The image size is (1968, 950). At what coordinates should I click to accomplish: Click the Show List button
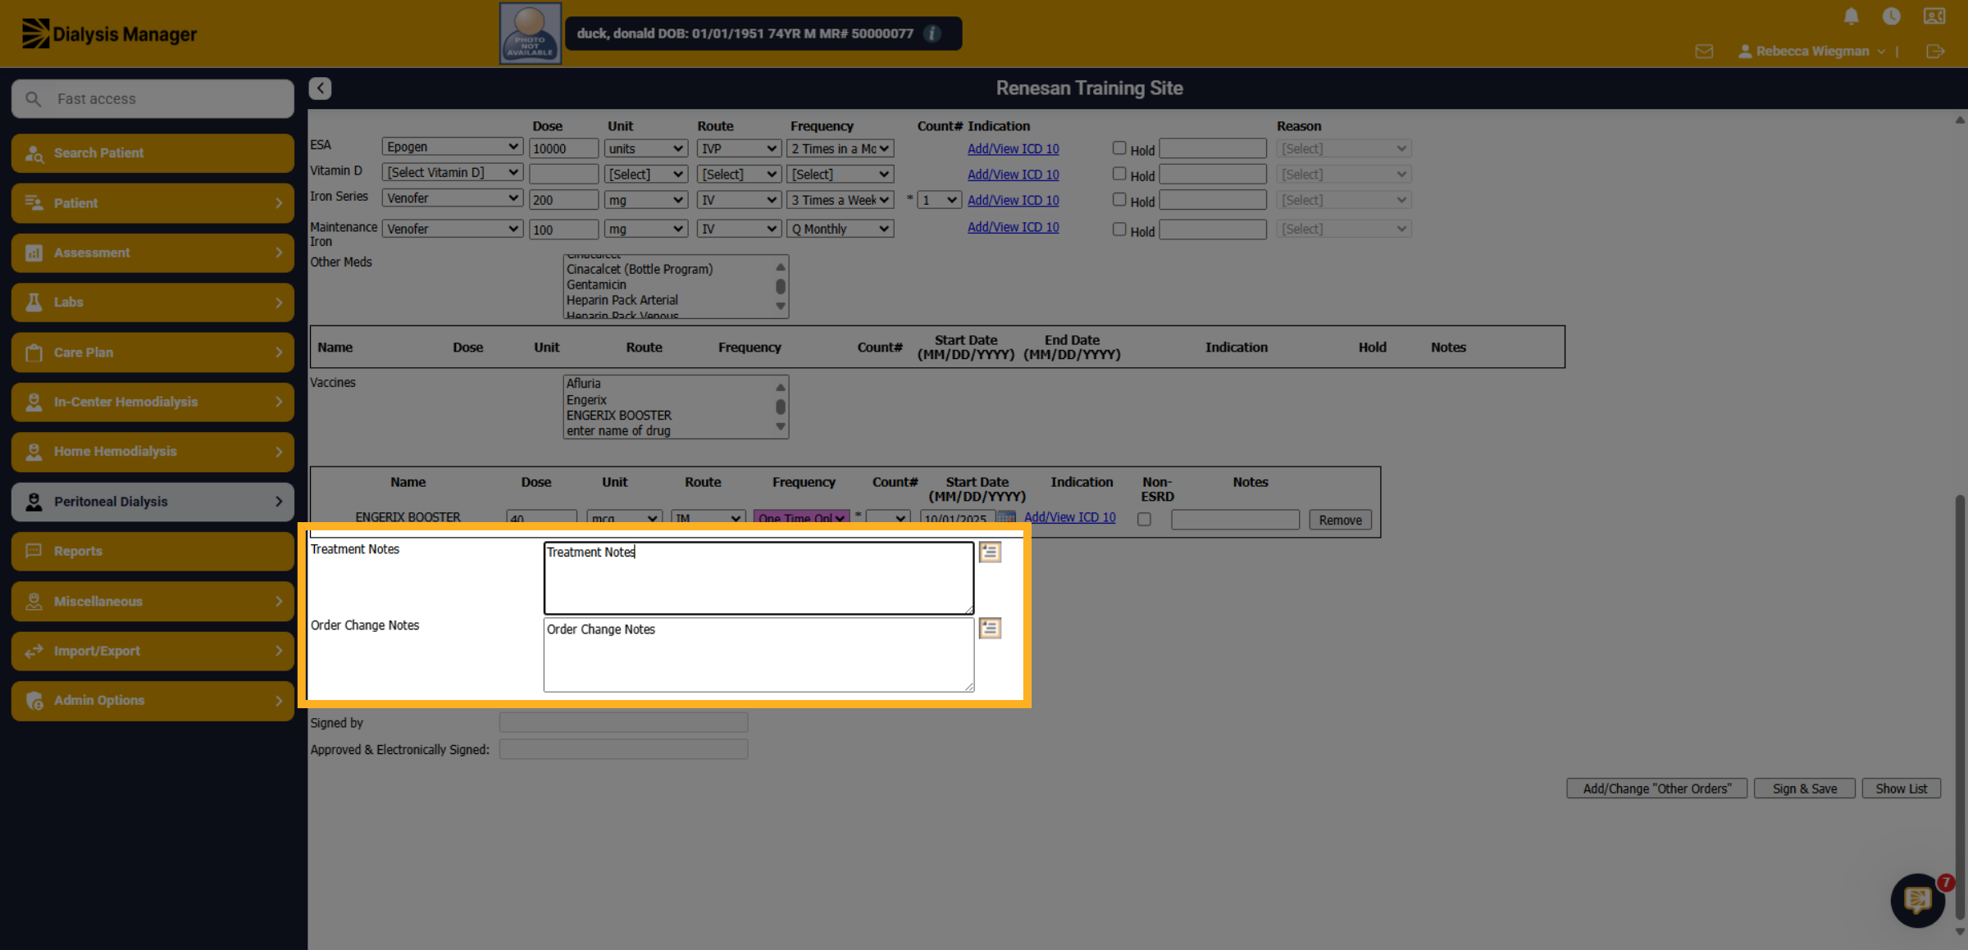point(1901,789)
